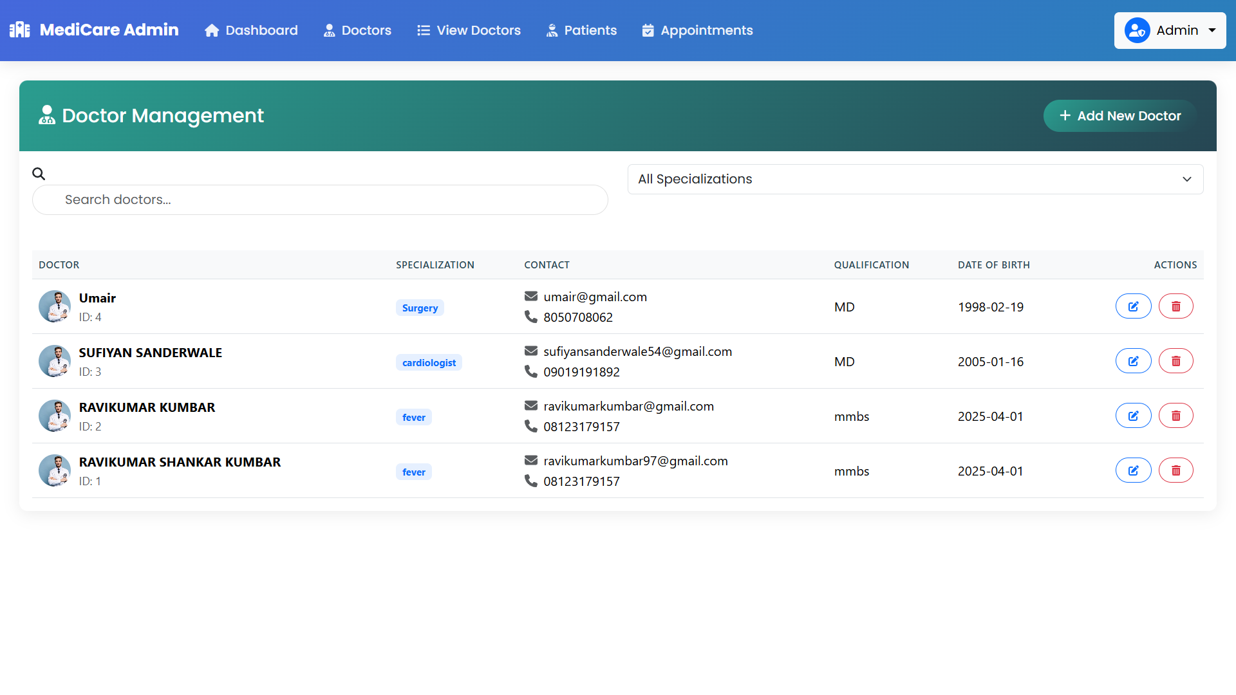Click date of birth 1998-02-19
The image size is (1236, 695).
coord(991,307)
